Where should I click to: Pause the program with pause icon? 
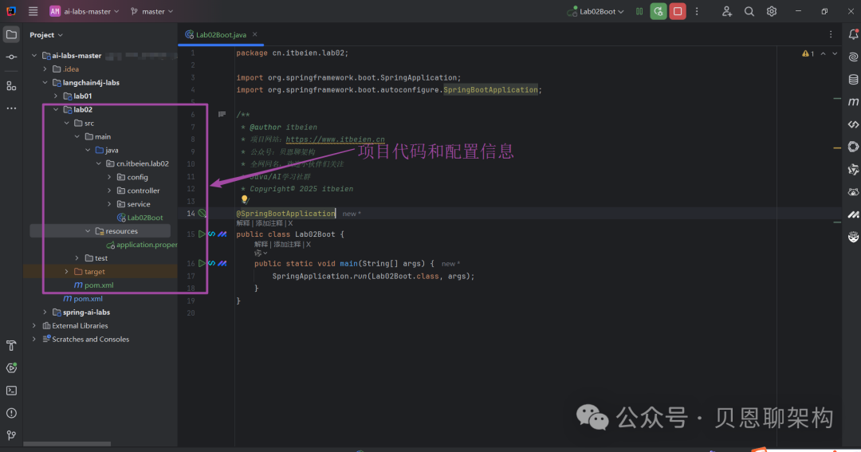coord(639,11)
